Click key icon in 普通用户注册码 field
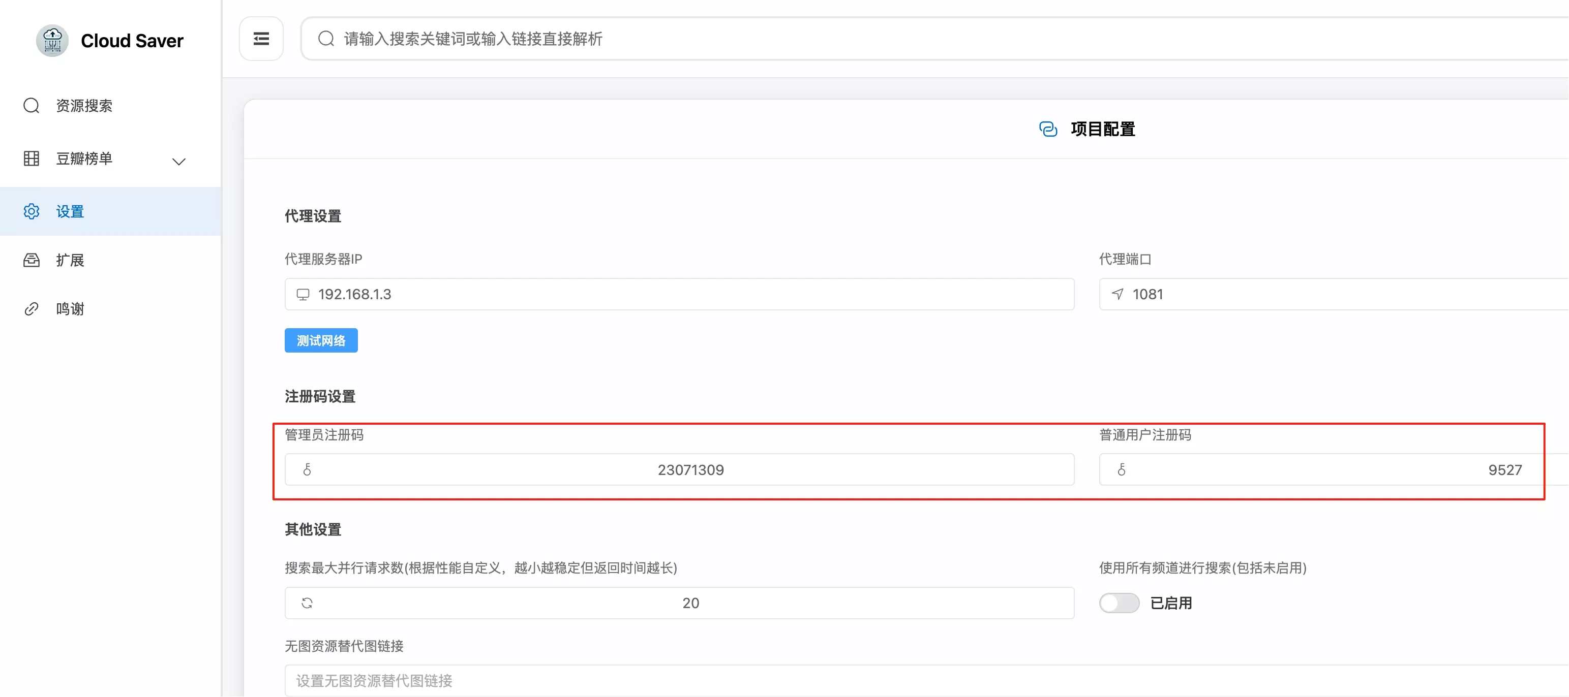Viewport: 1569px width, 697px height. 1121,470
